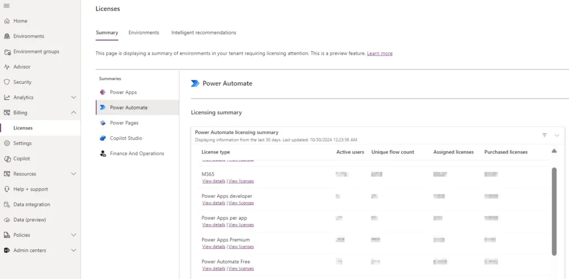
Task: Sort by Assigned licenses column header
Action: (453, 152)
